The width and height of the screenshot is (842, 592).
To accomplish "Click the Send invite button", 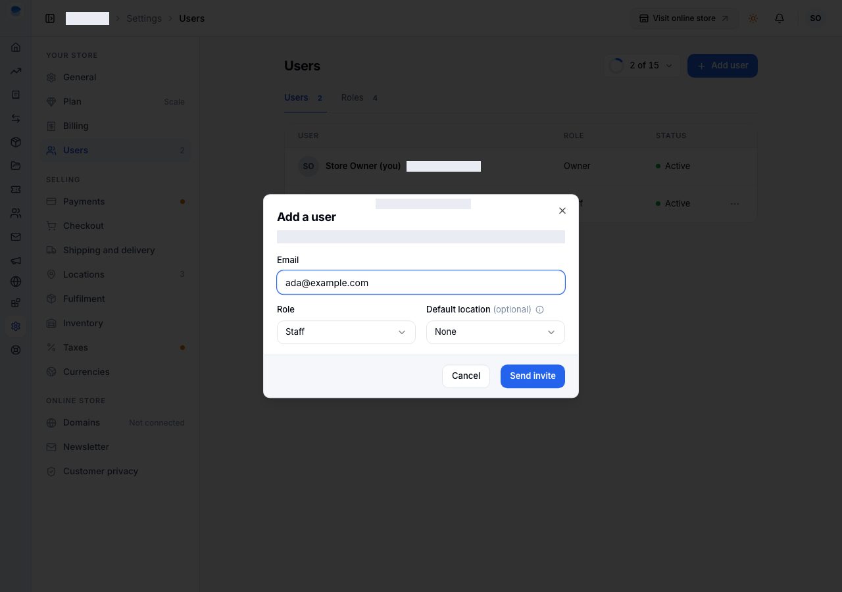I will [533, 376].
